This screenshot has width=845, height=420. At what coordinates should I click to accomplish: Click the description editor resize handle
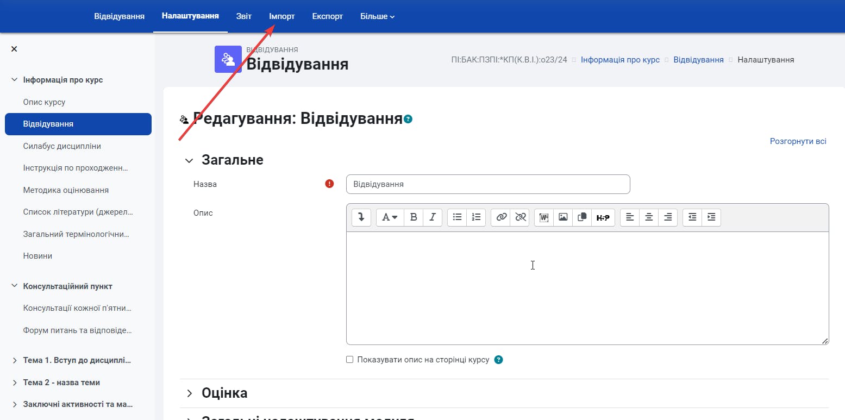[825, 341]
